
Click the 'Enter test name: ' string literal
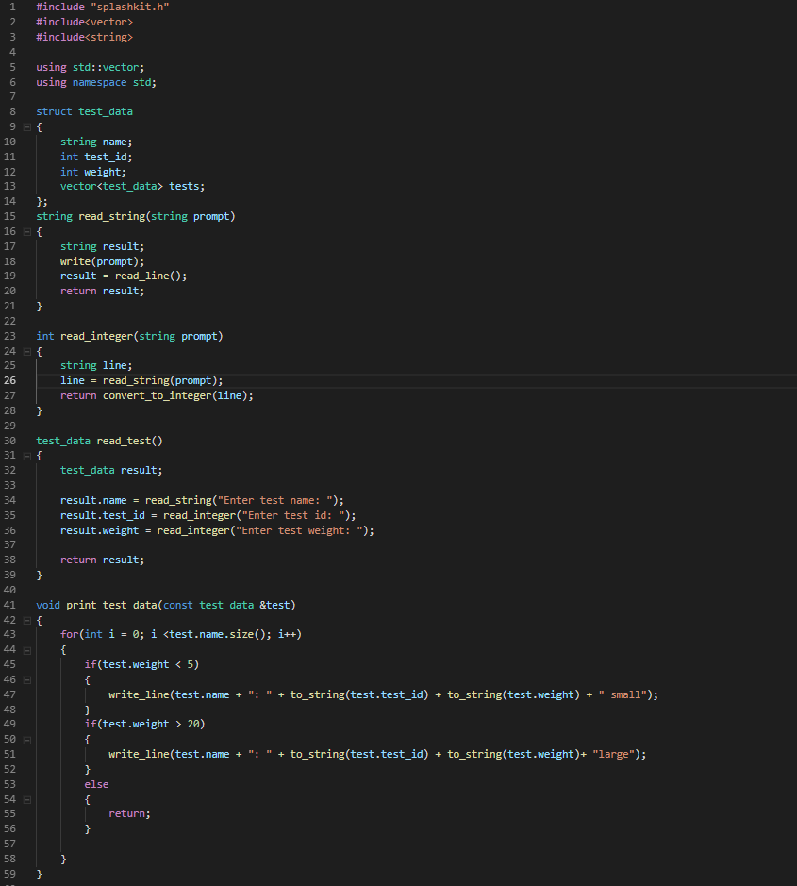click(x=275, y=501)
